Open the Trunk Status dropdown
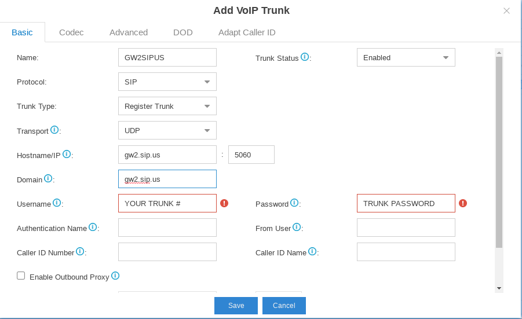522x319 pixels. pos(406,57)
